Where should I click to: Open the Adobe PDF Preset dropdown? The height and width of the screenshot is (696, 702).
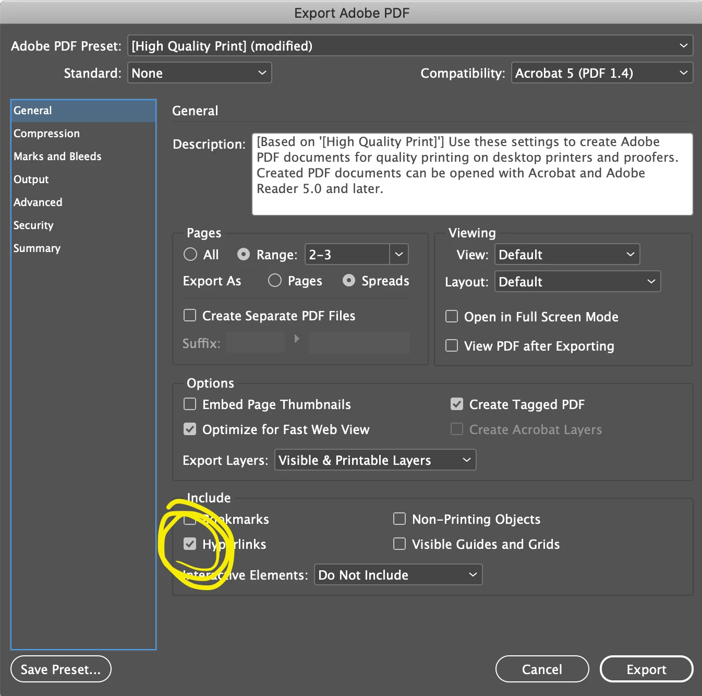point(410,46)
